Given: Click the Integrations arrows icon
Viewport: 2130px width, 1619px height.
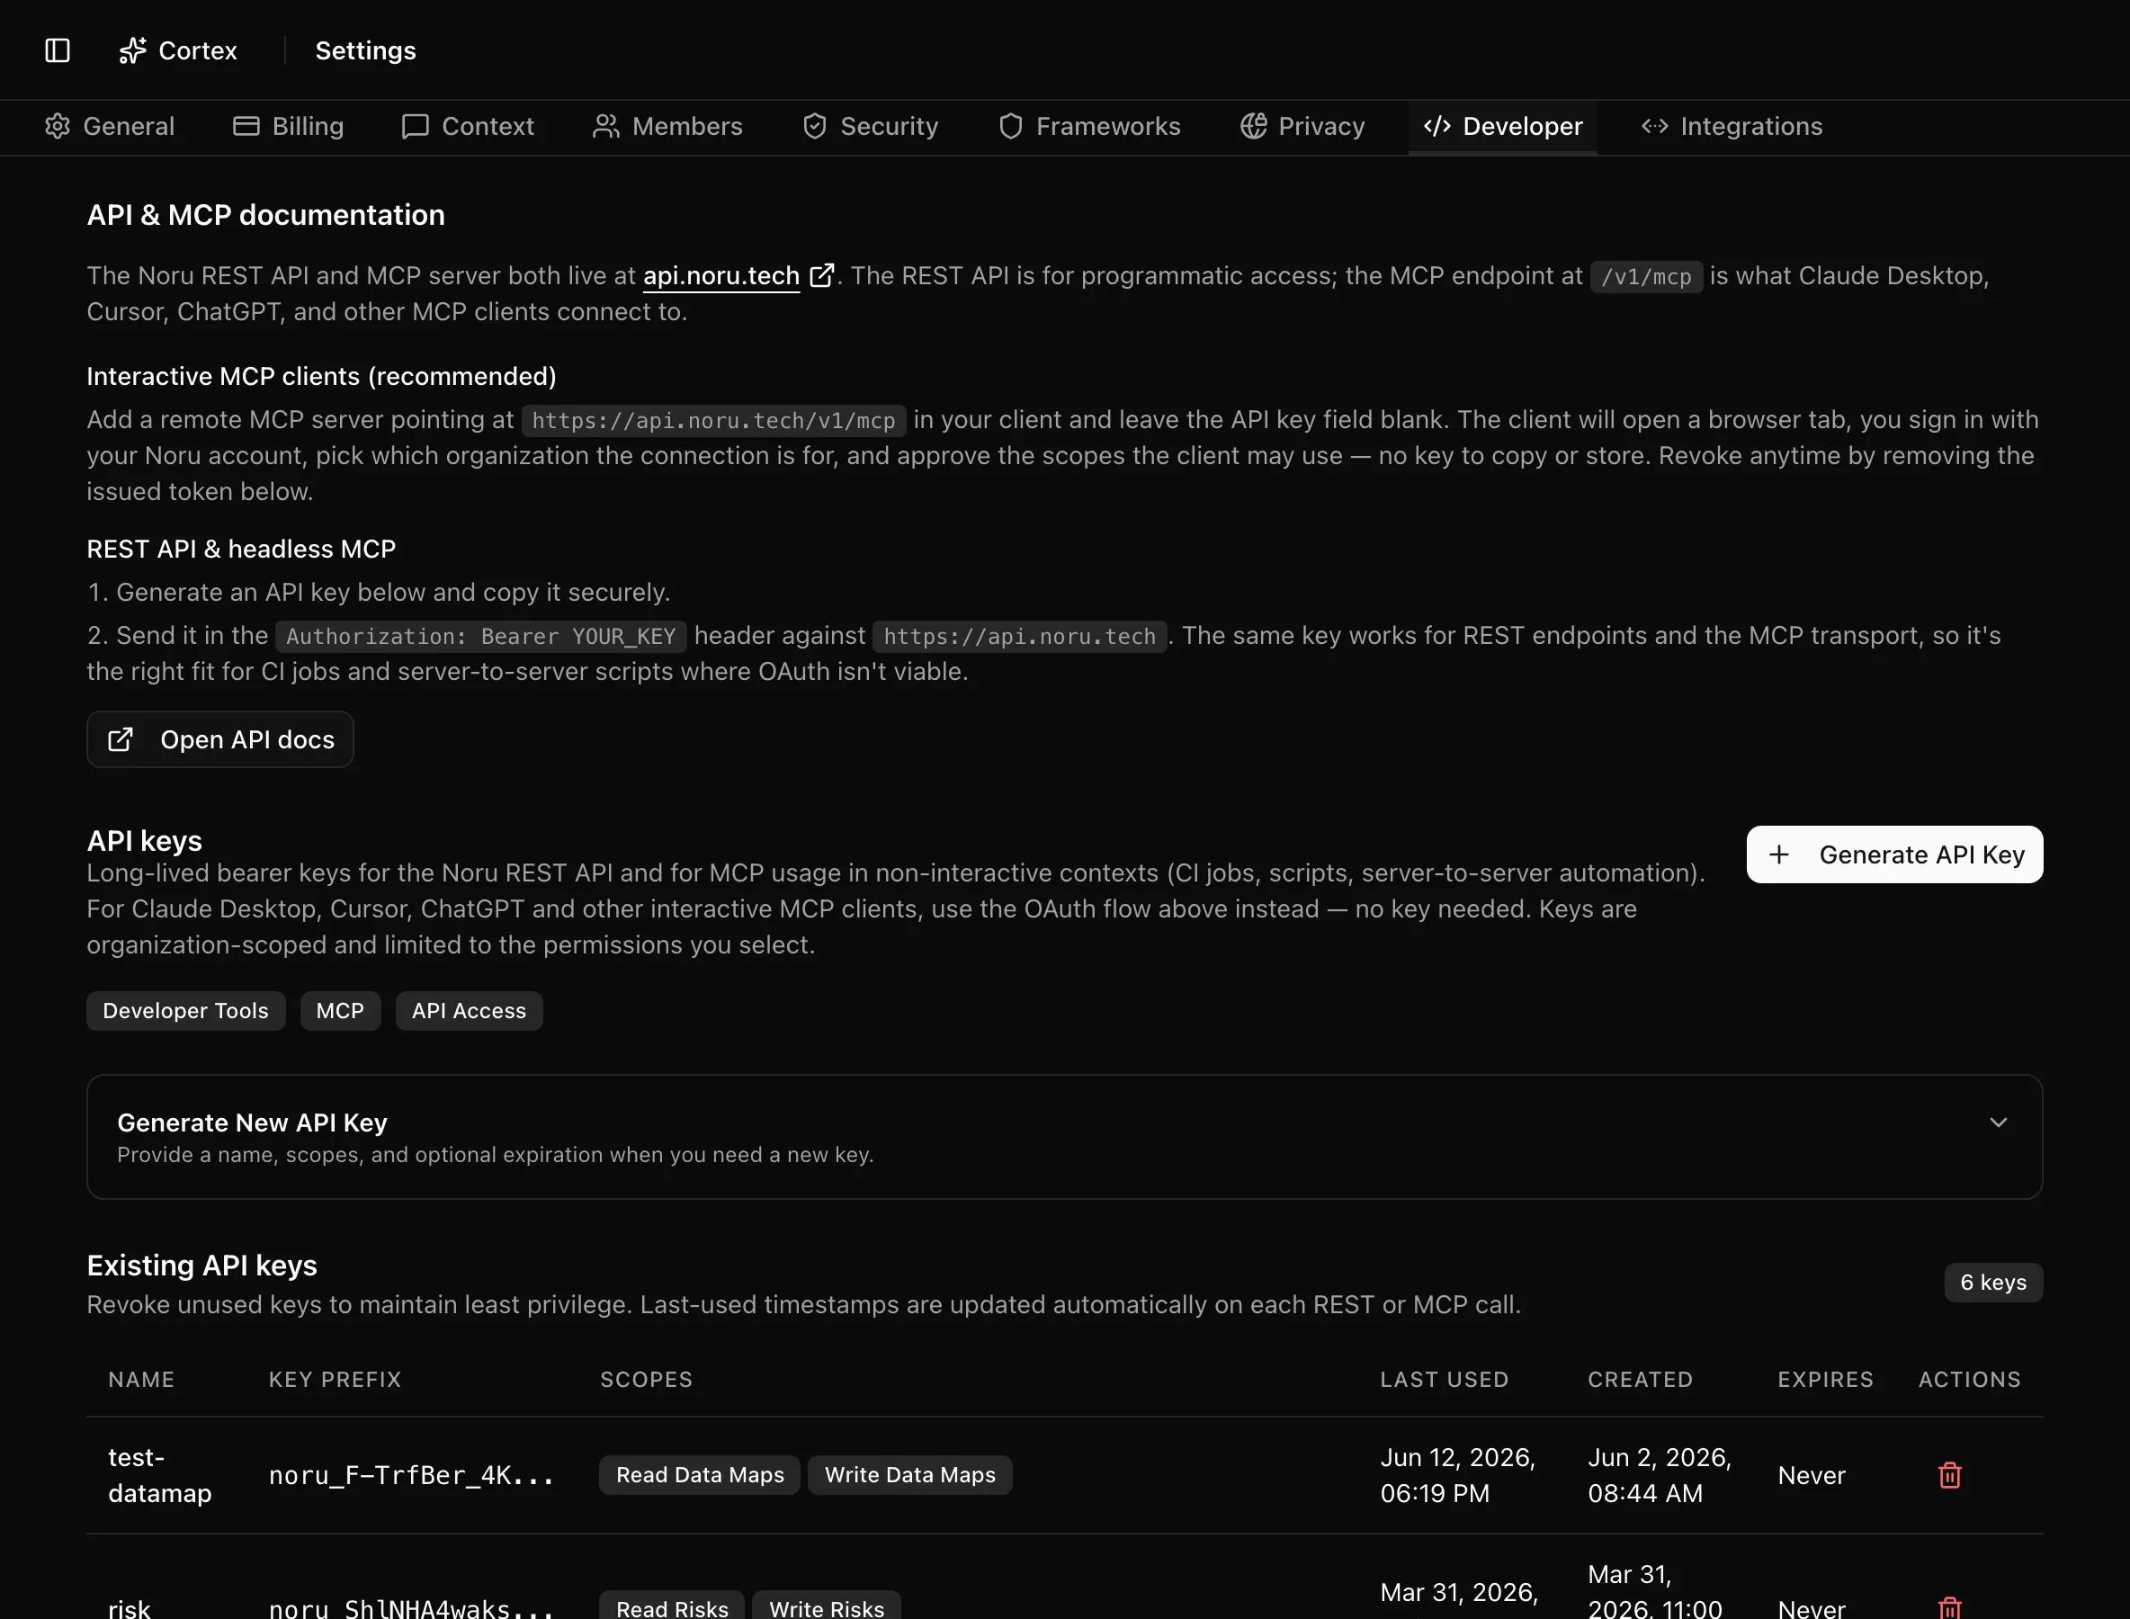Looking at the screenshot, I should [x=1655, y=126].
